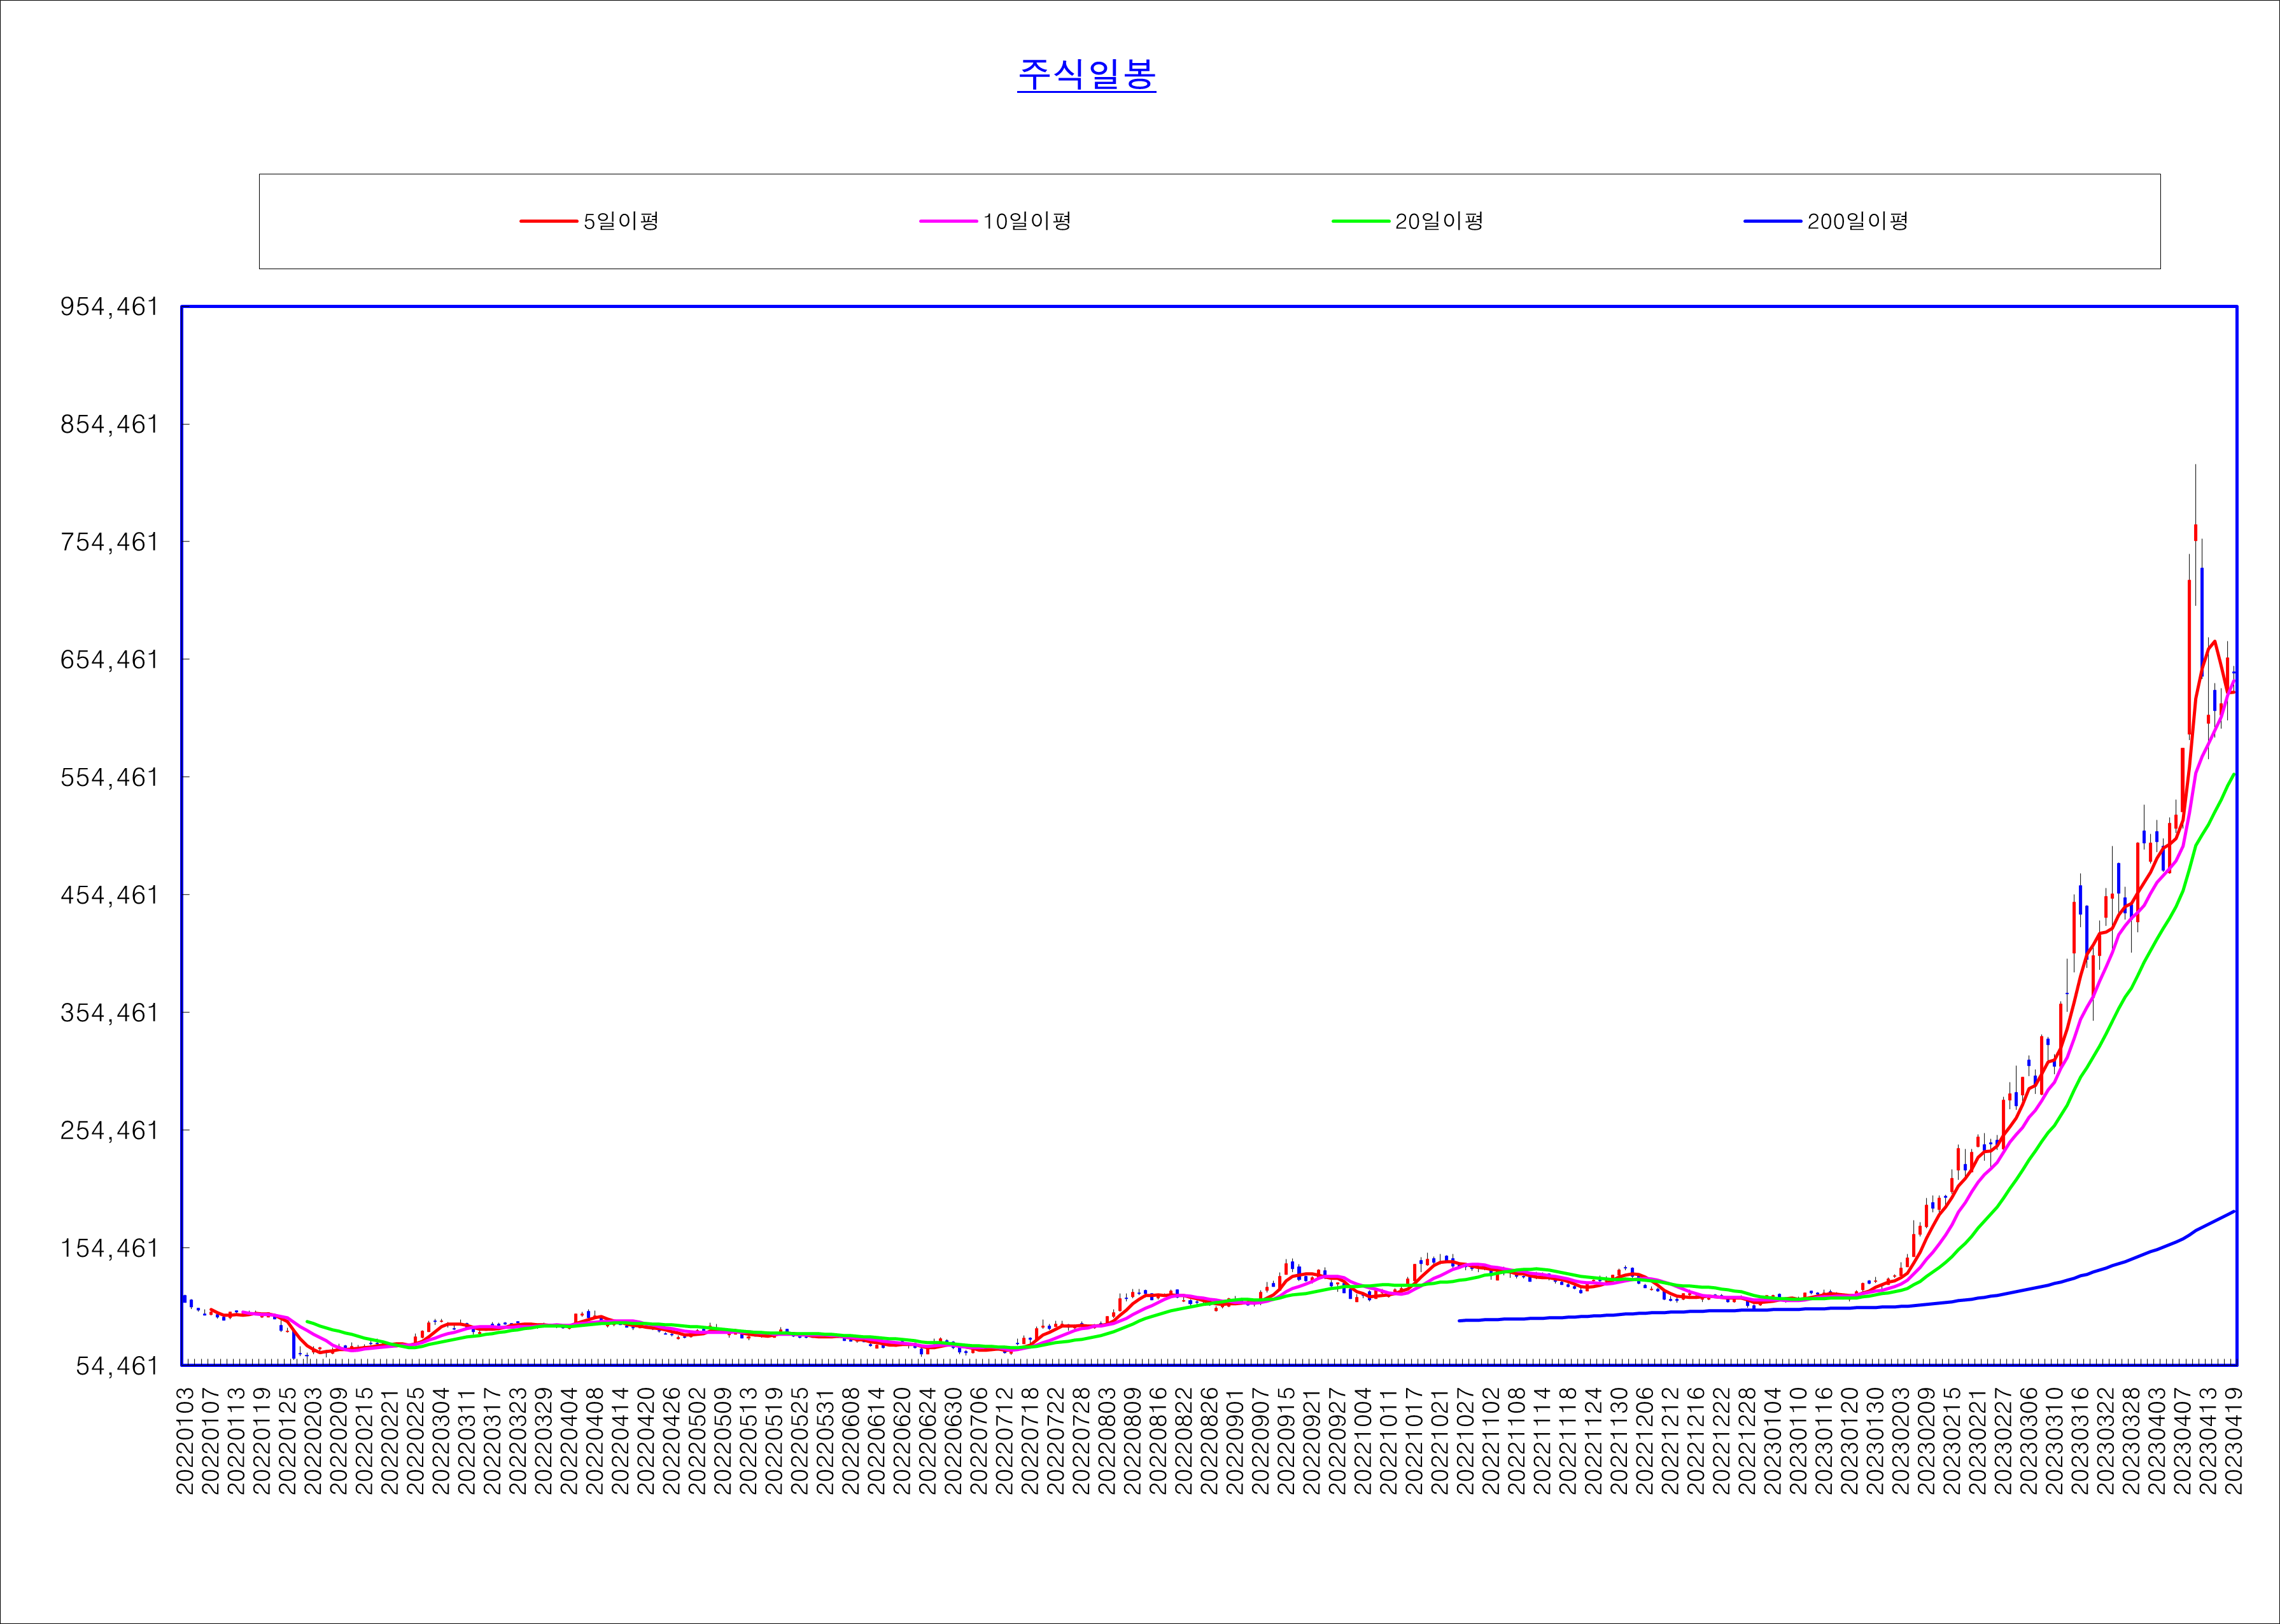
Task: Click the 20230407 date label on x-axis
Action: [2182, 1440]
